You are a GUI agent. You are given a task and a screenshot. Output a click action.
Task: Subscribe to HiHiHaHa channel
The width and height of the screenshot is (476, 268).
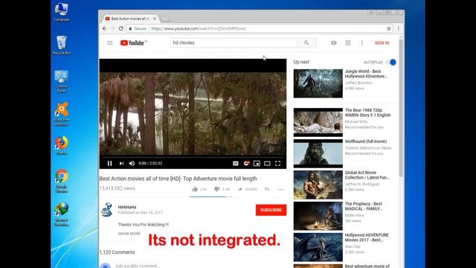click(271, 210)
